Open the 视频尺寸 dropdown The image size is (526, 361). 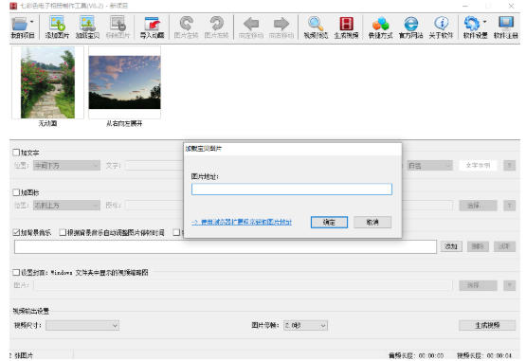[x=82, y=325]
